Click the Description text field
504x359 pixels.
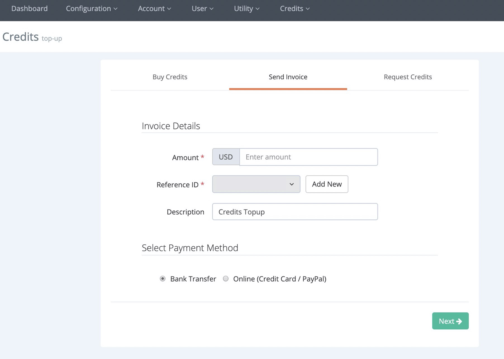[x=295, y=212]
